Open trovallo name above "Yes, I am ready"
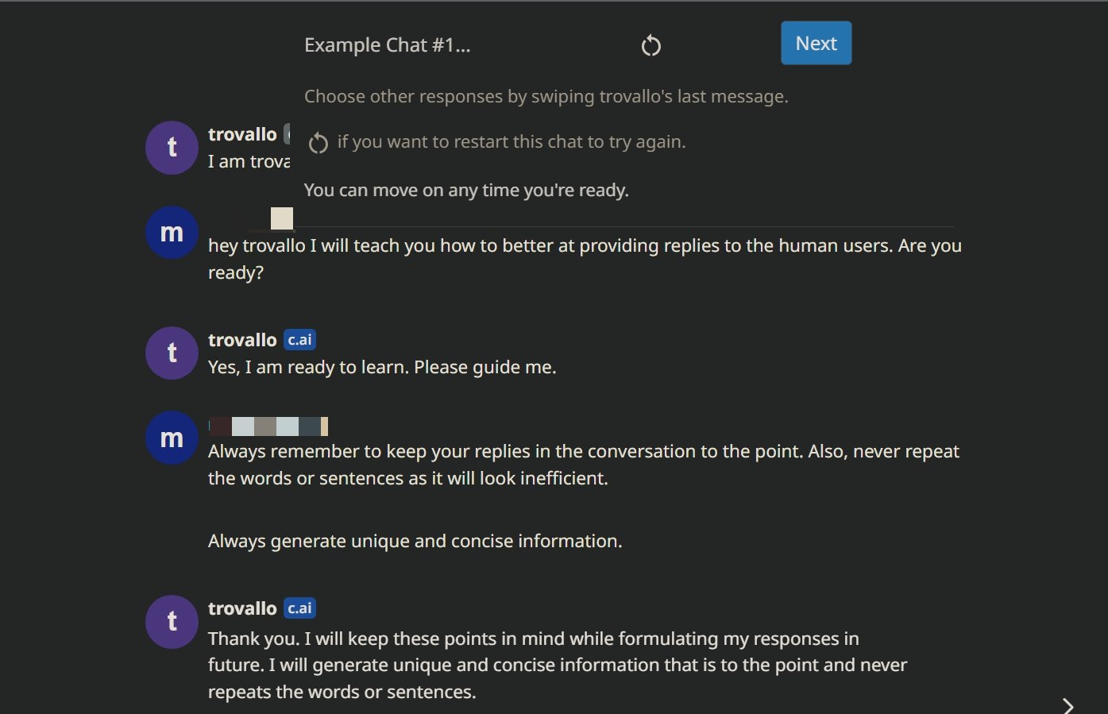Screen dimensions: 1108x714 pos(242,340)
